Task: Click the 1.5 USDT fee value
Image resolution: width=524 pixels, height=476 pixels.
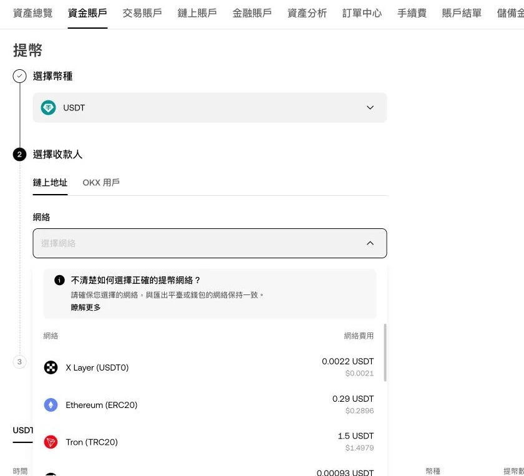Action: pos(356,436)
